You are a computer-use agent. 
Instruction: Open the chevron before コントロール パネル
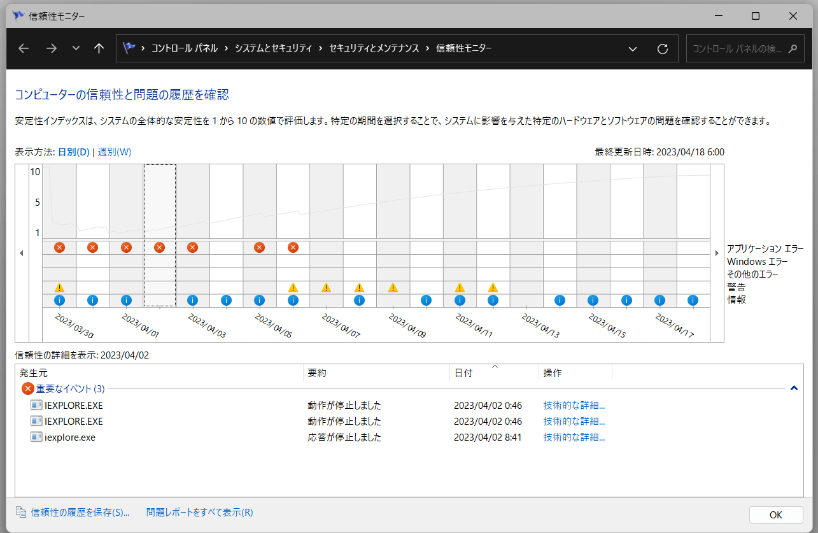143,48
